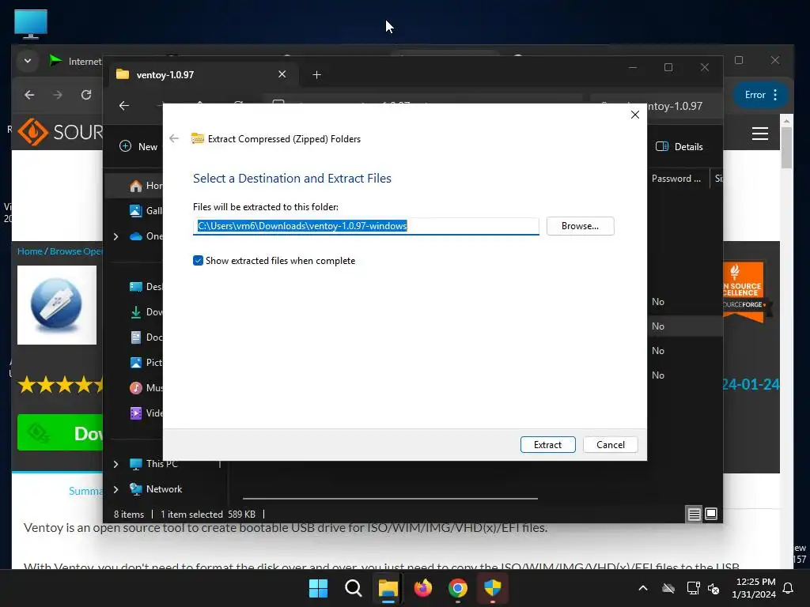Toggle the Details pane in Explorer

pyautogui.click(x=679, y=146)
